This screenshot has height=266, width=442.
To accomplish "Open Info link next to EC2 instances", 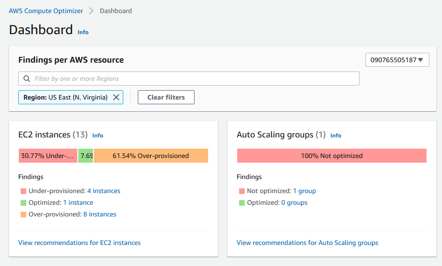I will [x=97, y=136].
